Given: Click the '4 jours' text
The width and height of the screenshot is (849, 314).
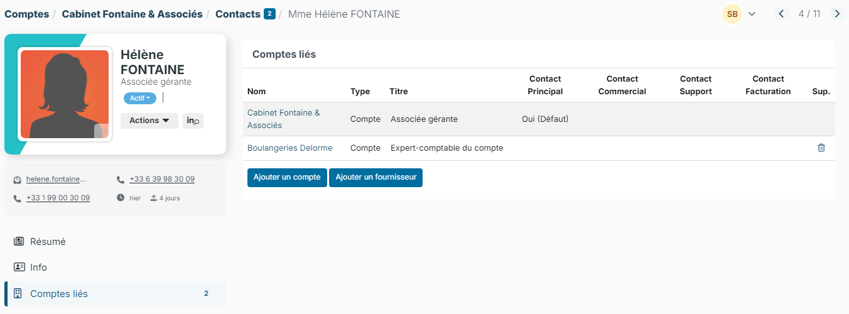Looking at the screenshot, I should (x=170, y=198).
